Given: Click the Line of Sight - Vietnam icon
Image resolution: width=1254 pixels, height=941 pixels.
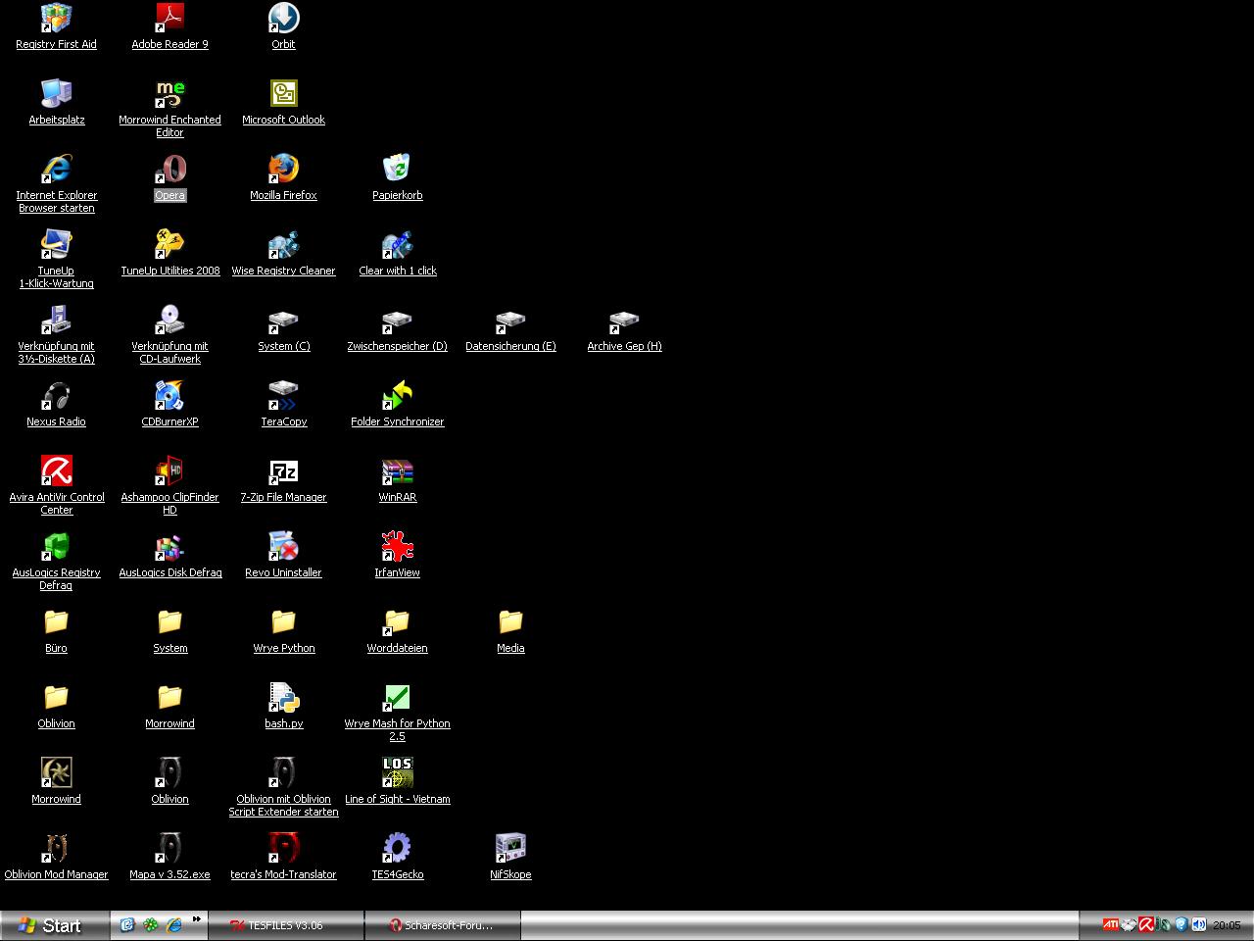Looking at the screenshot, I should coord(397,773).
